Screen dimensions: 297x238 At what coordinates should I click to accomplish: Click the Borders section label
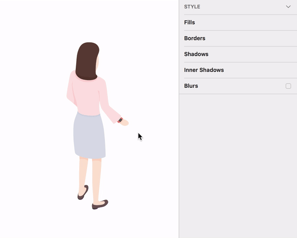[195, 38]
